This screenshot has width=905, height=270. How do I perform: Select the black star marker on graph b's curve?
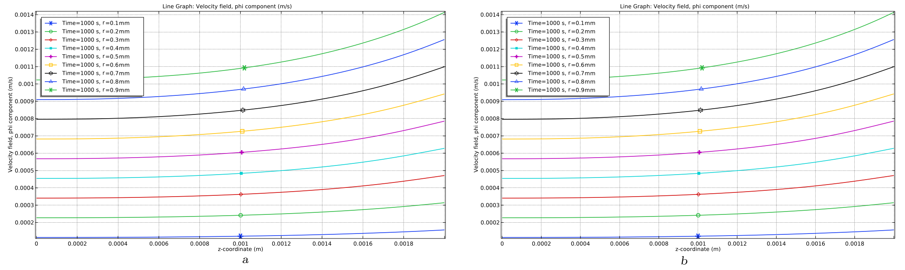pos(700,110)
